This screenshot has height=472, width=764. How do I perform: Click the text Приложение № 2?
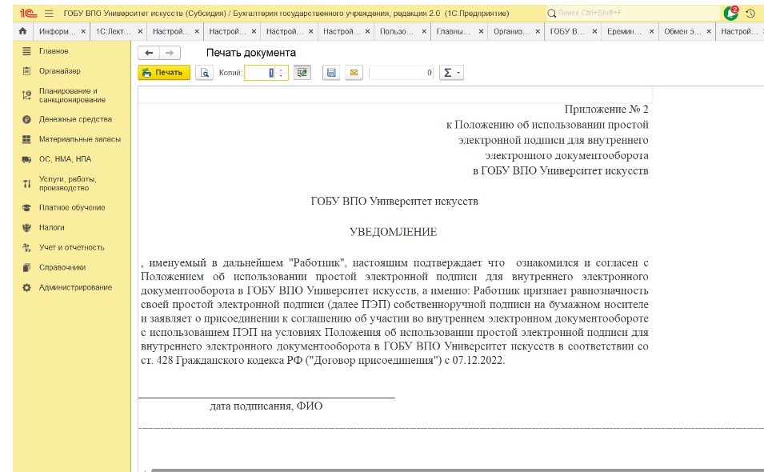[606, 109]
